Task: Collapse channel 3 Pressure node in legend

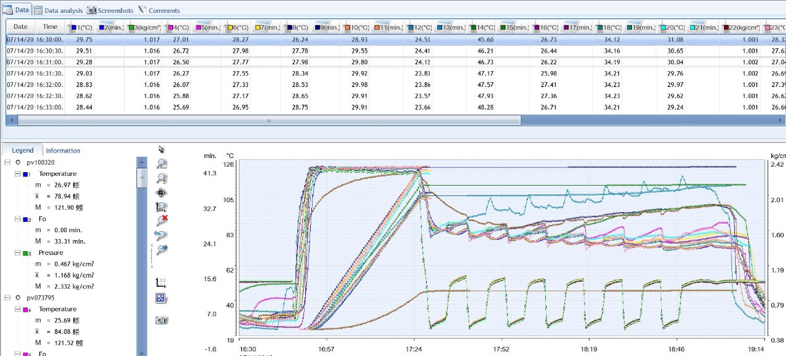Action: (x=18, y=253)
